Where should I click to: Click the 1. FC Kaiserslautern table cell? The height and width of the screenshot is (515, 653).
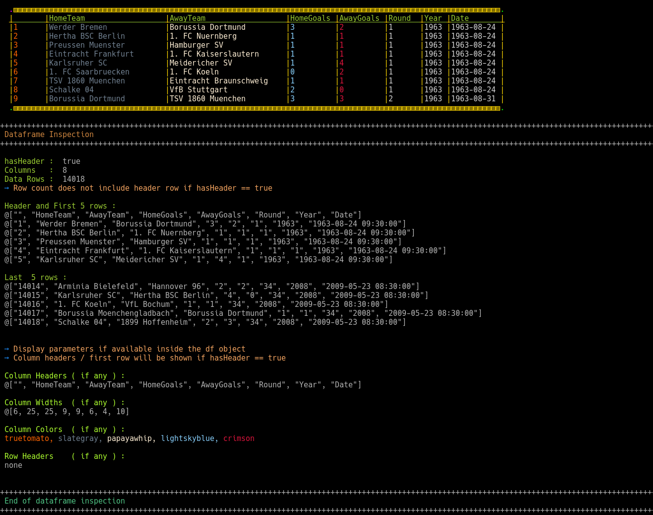[214, 54]
